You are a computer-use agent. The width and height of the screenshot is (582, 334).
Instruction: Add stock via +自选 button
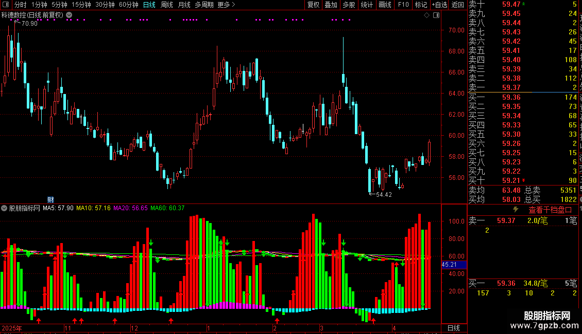coord(439,5)
